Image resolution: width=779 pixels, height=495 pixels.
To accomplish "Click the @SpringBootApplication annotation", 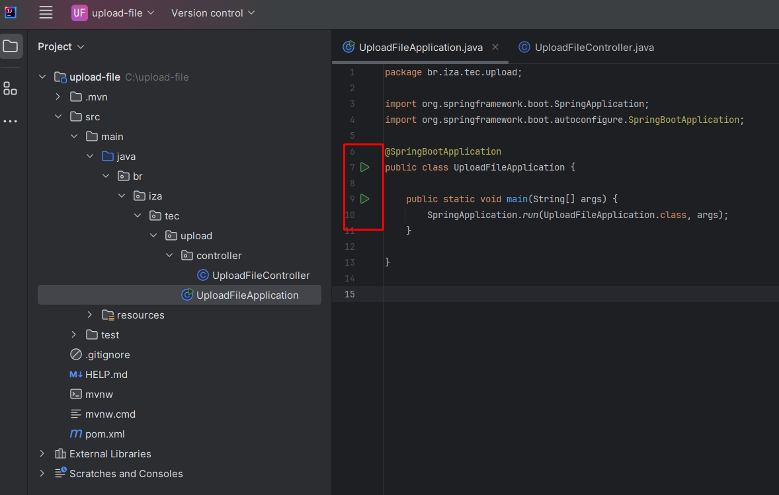I will point(443,151).
